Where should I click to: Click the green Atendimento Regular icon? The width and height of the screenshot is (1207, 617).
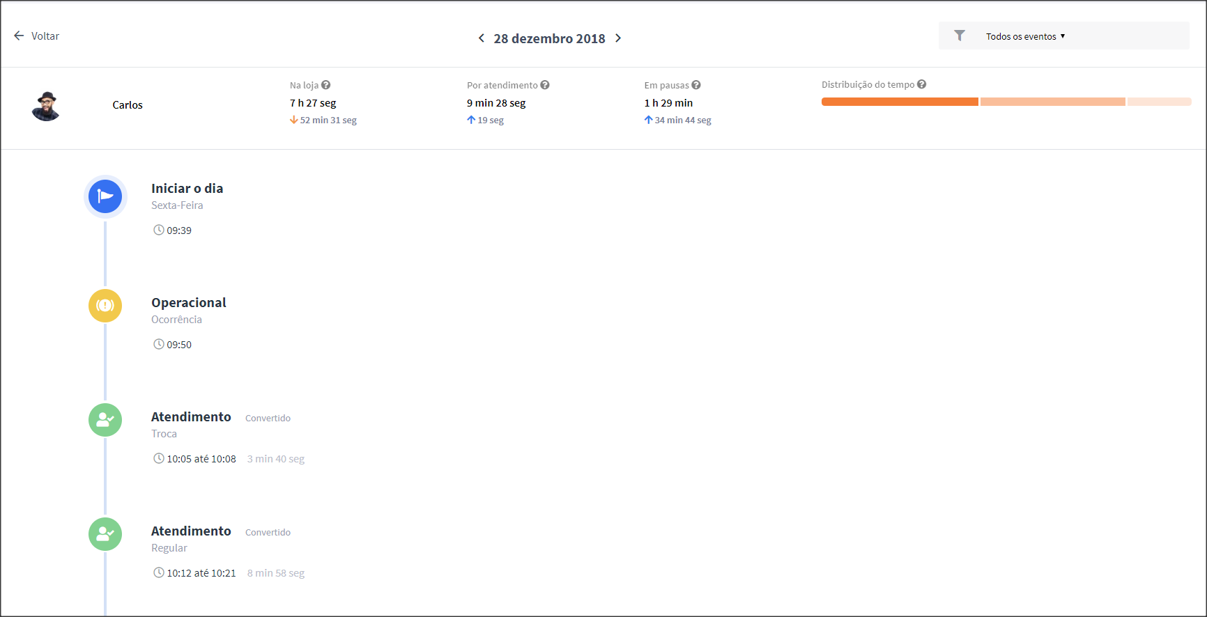tap(105, 534)
